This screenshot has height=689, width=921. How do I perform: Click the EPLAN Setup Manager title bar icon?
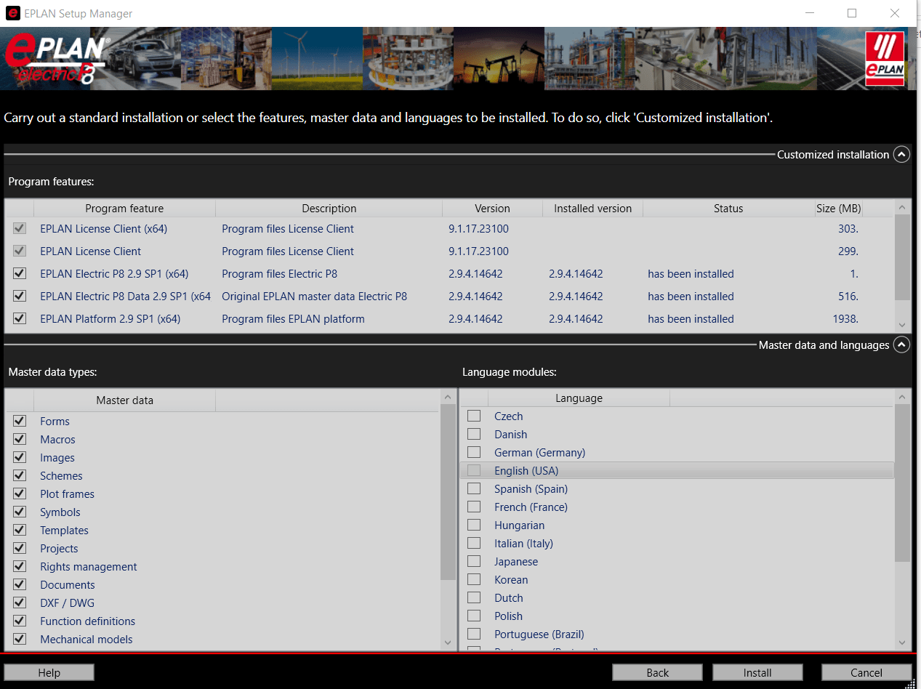(x=12, y=13)
